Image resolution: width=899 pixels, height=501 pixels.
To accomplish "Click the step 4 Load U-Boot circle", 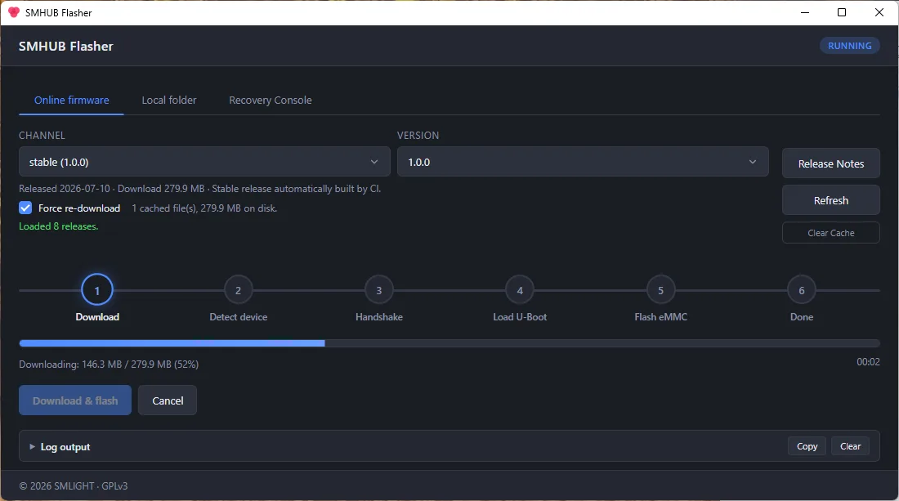I will click(520, 290).
